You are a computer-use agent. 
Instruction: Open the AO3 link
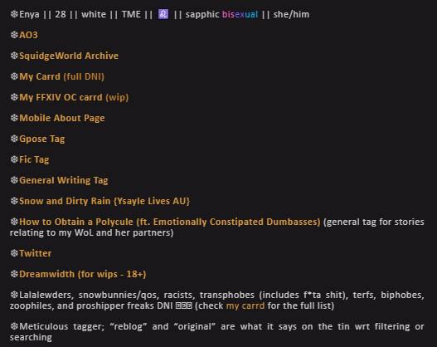tap(28, 35)
